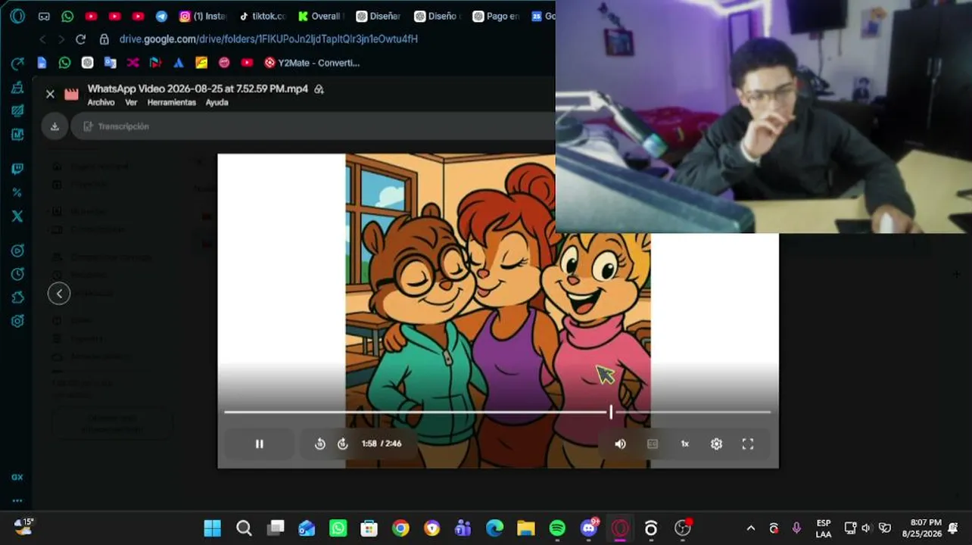Open video player settings gear
Screen dimensions: 972x545
(716, 444)
